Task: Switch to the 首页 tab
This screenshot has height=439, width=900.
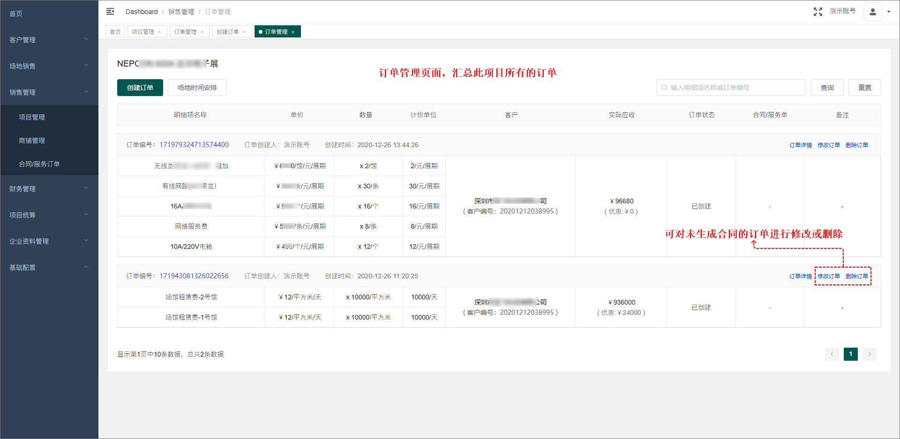Action: pyautogui.click(x=115, y=32)
